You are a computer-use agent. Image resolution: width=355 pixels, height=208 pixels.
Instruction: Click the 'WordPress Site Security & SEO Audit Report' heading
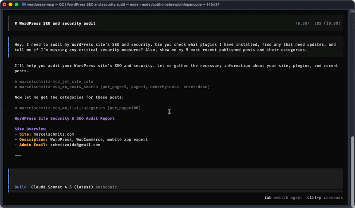point(64,118)
